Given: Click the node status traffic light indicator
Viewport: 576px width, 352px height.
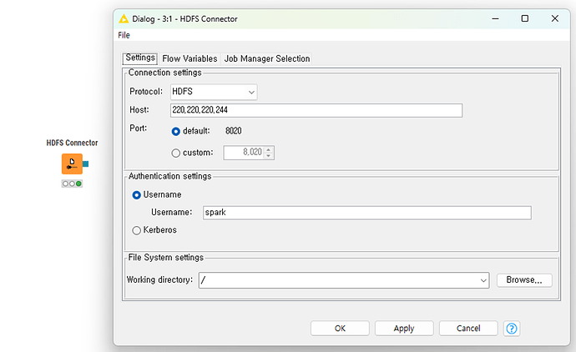Looking at the screenshot, I should point(72,184).
